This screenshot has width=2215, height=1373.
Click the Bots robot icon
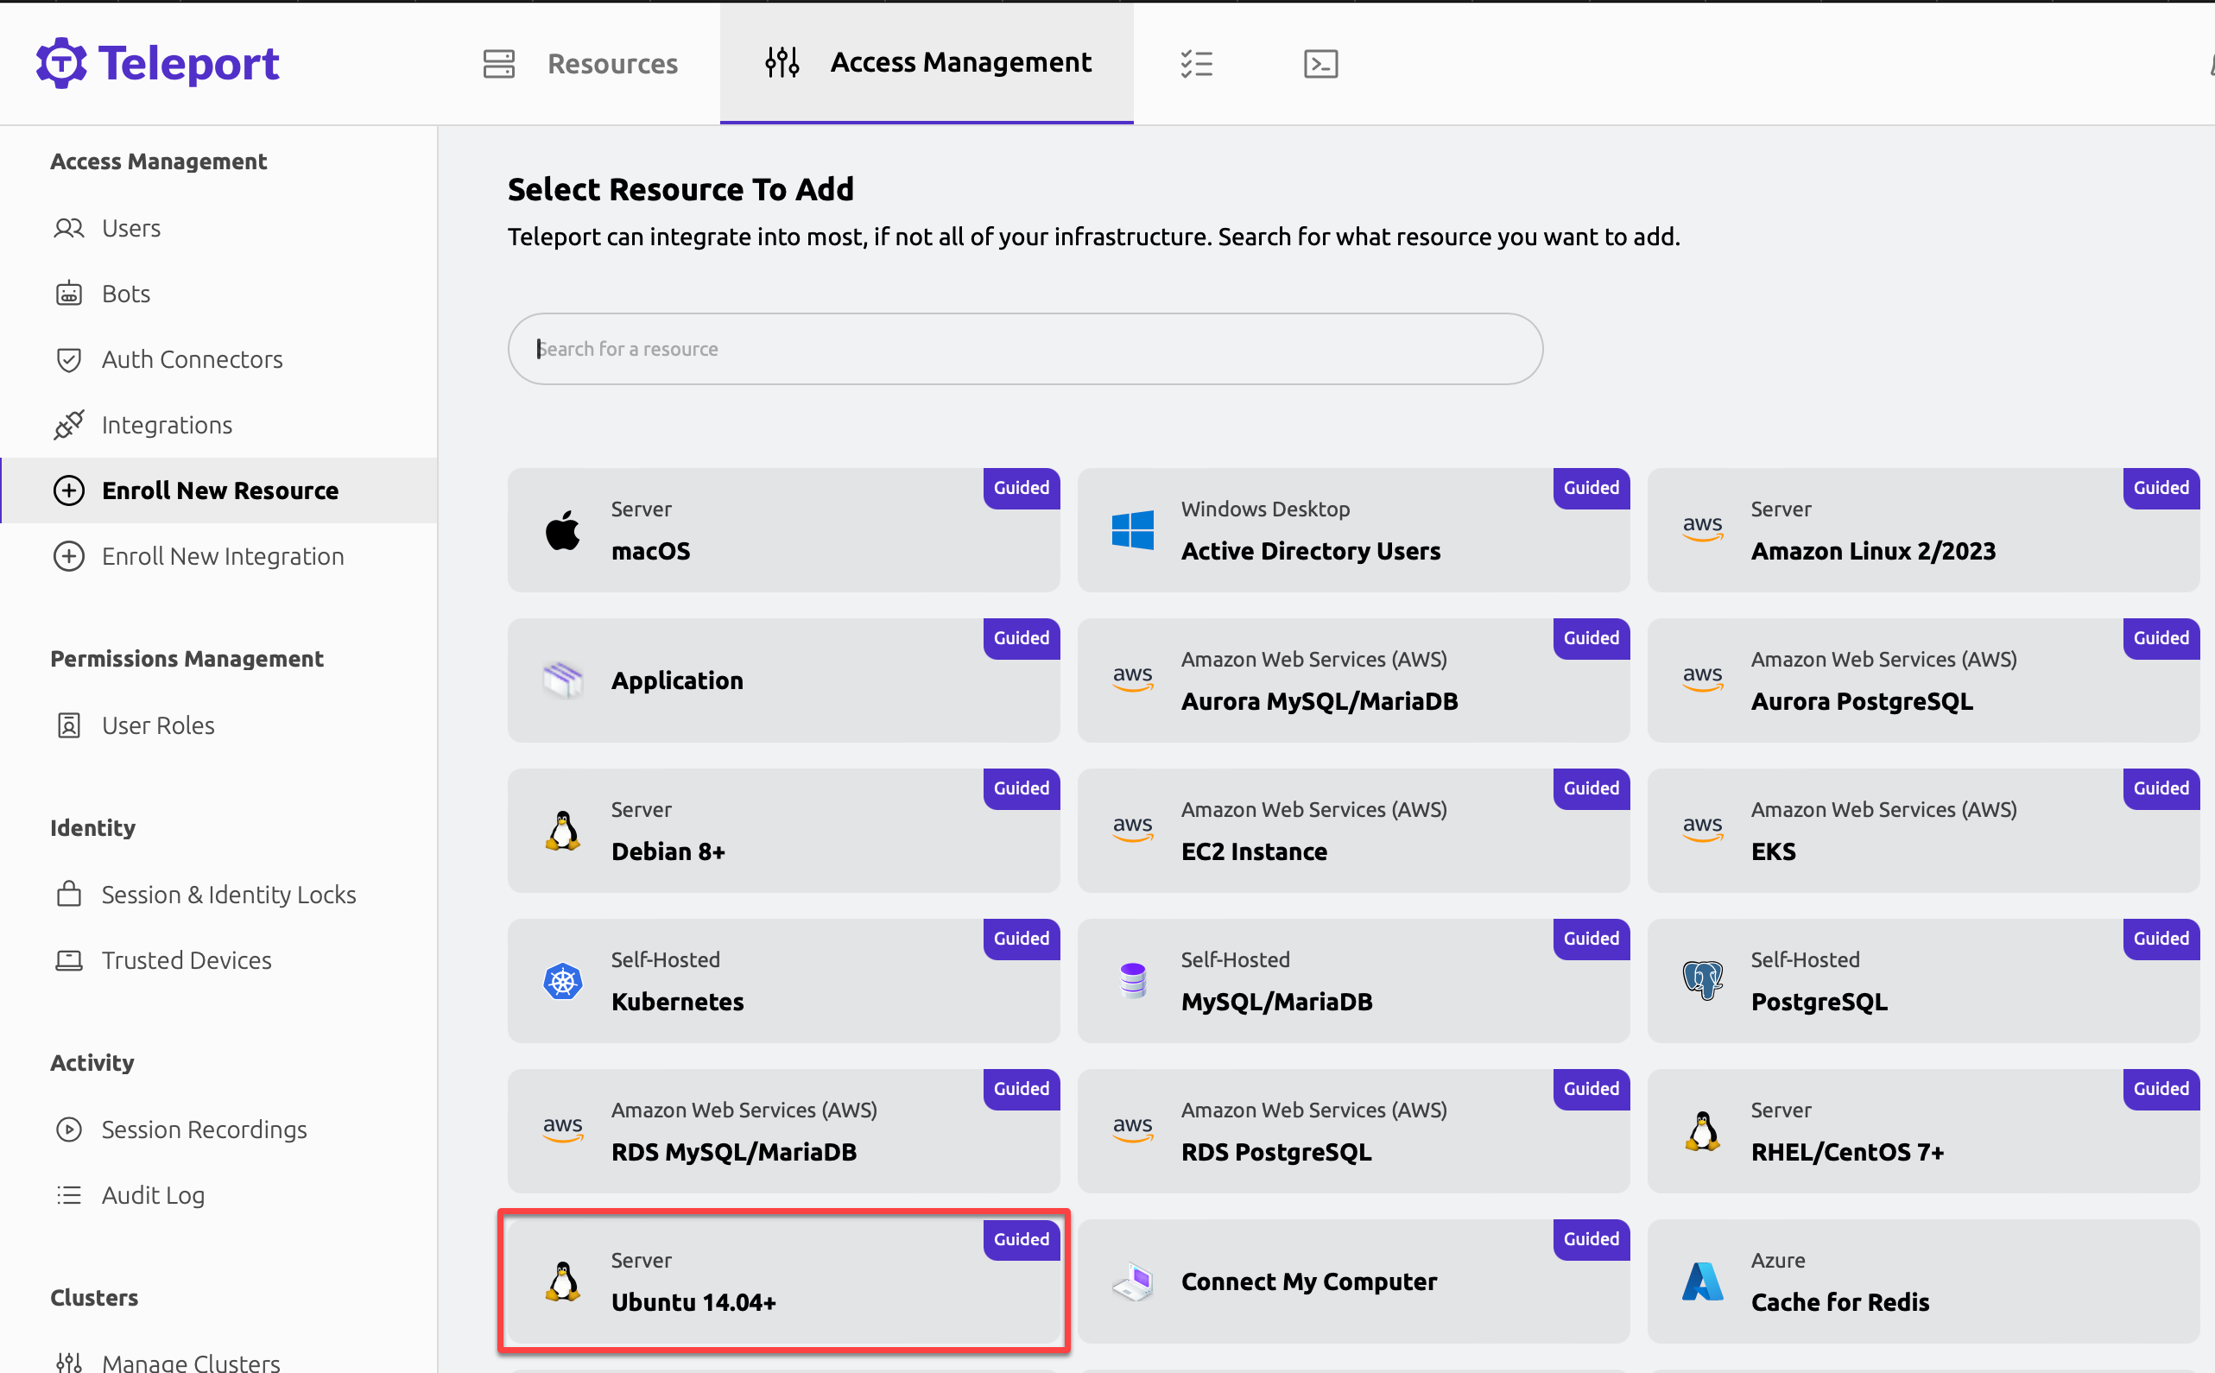point(69,294)
